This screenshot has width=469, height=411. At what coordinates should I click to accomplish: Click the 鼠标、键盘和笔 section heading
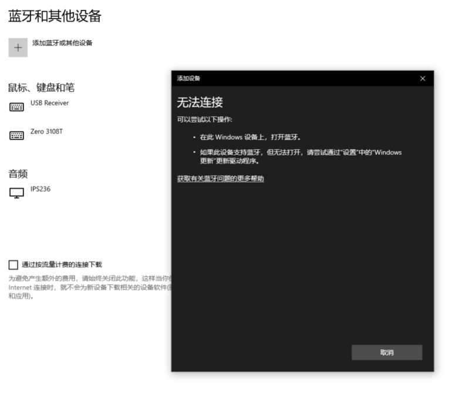(41, 88)
